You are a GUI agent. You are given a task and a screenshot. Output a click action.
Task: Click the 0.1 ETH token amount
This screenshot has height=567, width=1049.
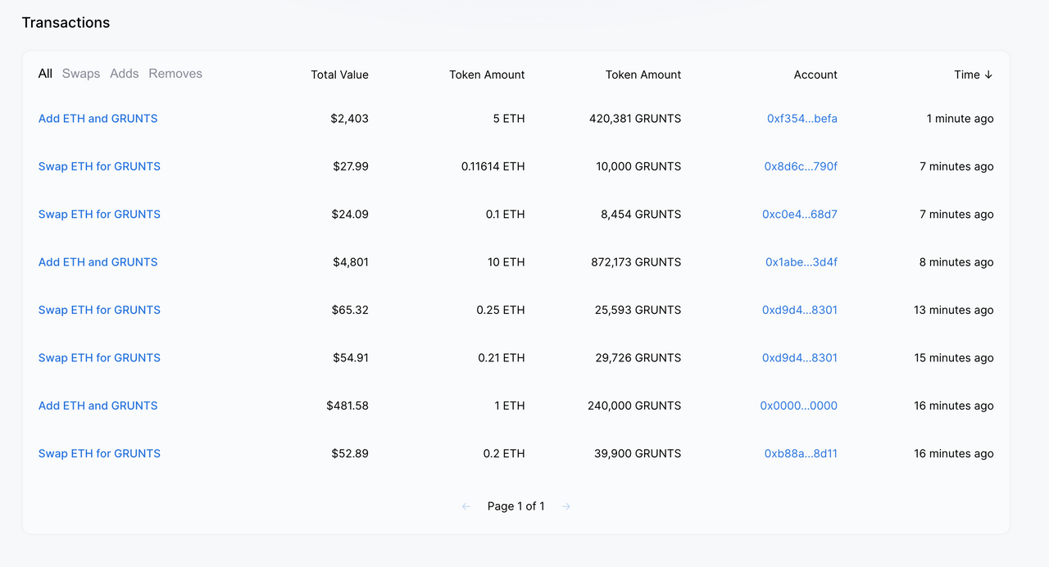point(506,215)
